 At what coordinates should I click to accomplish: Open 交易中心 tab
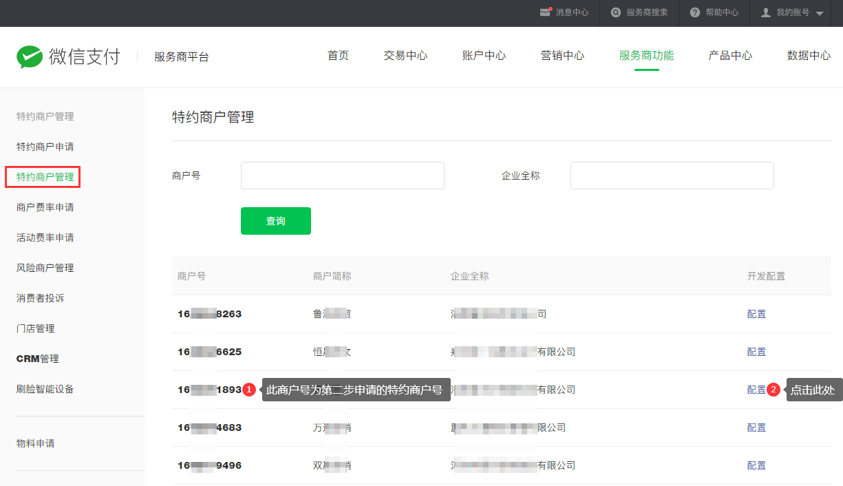405,56
